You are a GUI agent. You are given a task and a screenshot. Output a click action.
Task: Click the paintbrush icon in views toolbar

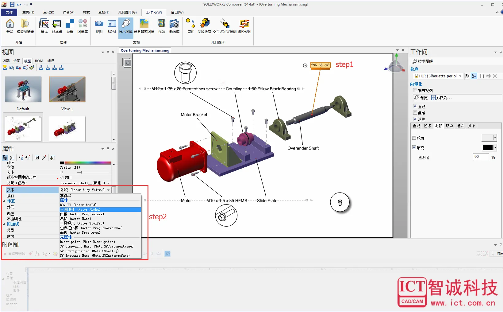click(32, 68)
